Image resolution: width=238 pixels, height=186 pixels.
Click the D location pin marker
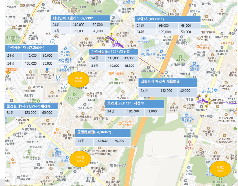[58, 78]
